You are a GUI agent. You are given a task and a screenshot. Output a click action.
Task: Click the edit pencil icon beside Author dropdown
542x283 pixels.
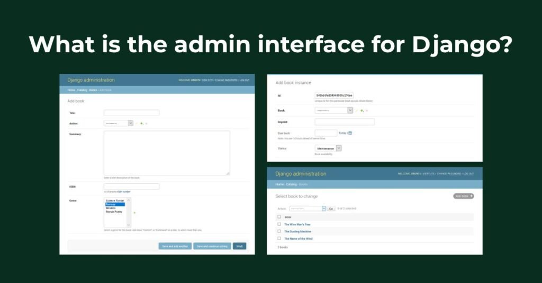click(x=137, y=123)
